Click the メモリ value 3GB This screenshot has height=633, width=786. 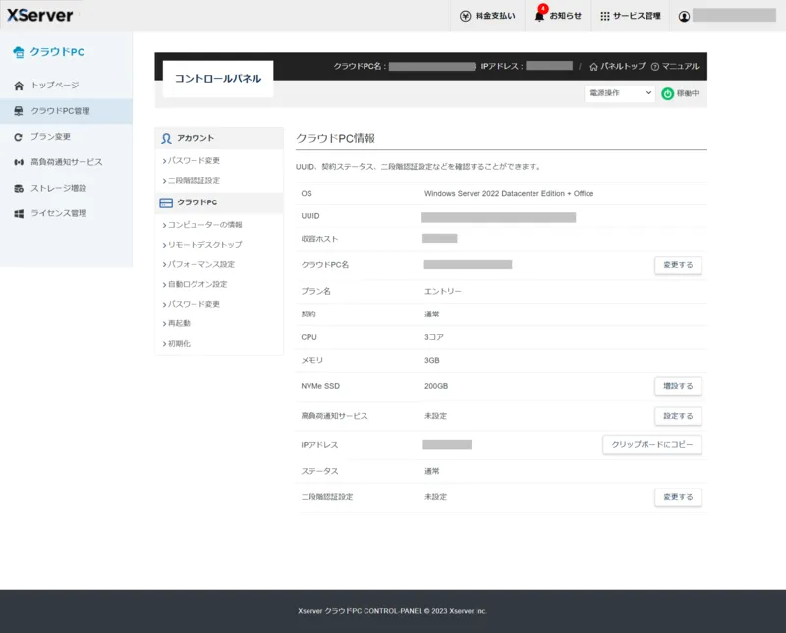click(432, 360)
